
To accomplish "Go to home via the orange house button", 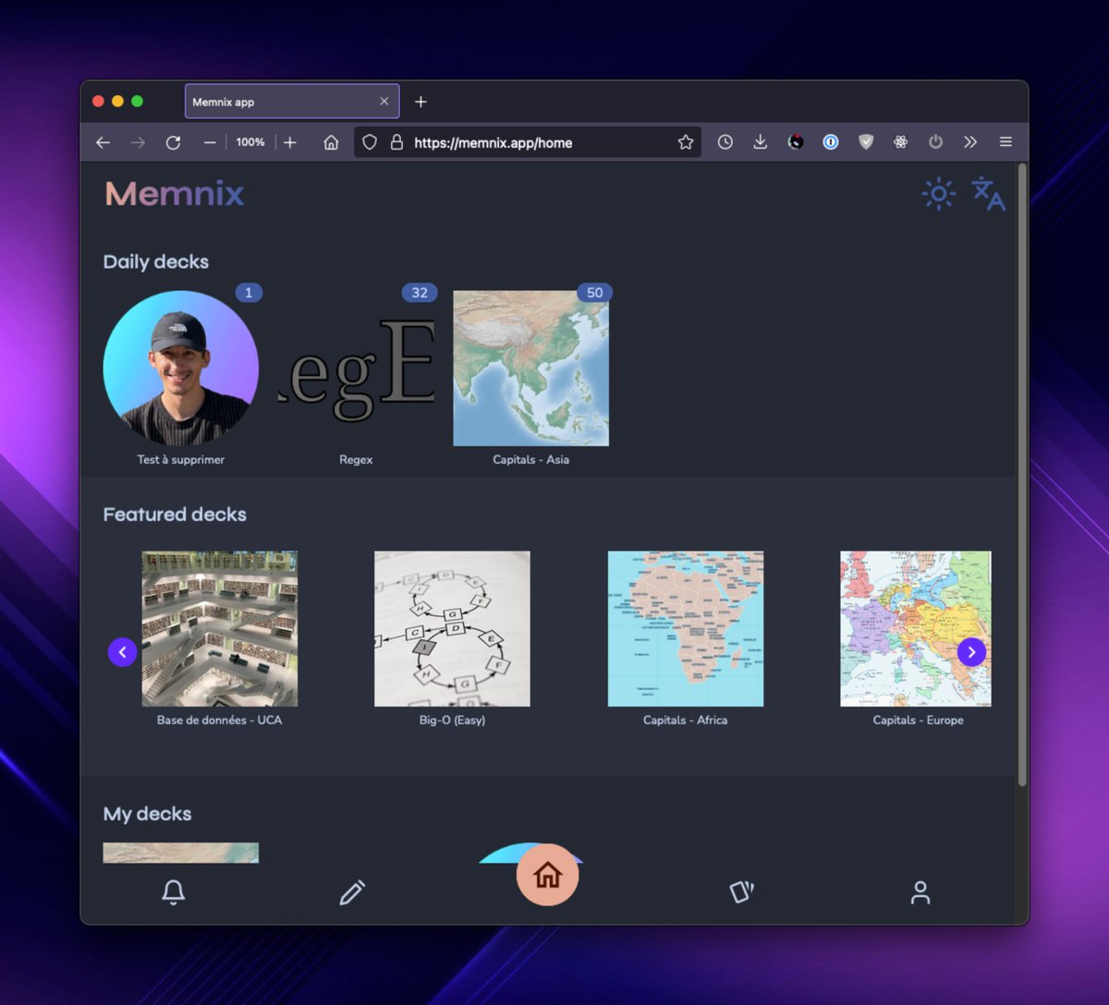I will pos(547,875).
